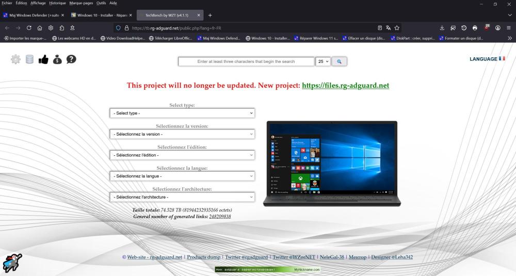Open Twitter @WZorNET footer link
The width and height of the screenshot is (516, 276).
[x=294, y=257]
